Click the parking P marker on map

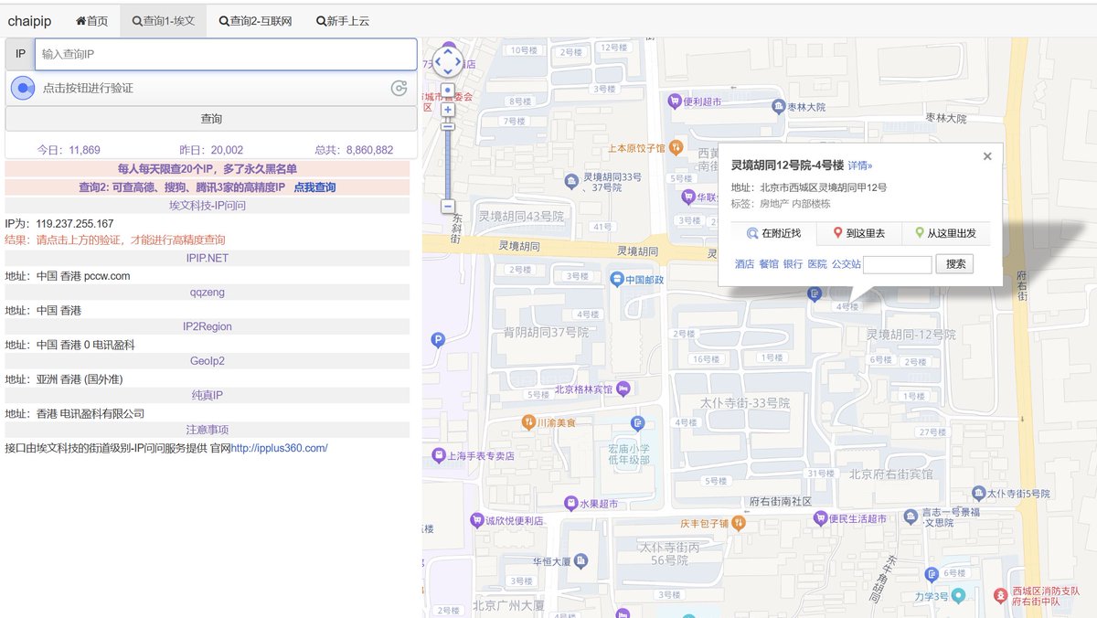(x=438, y=340)
